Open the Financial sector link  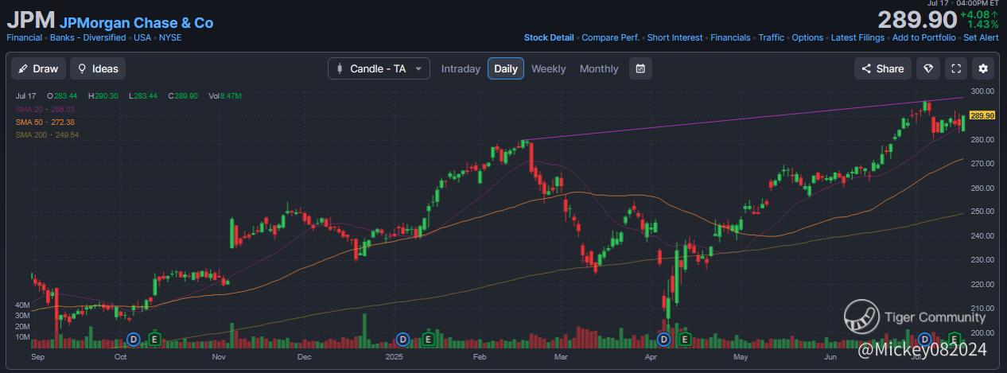pos(24,37)
